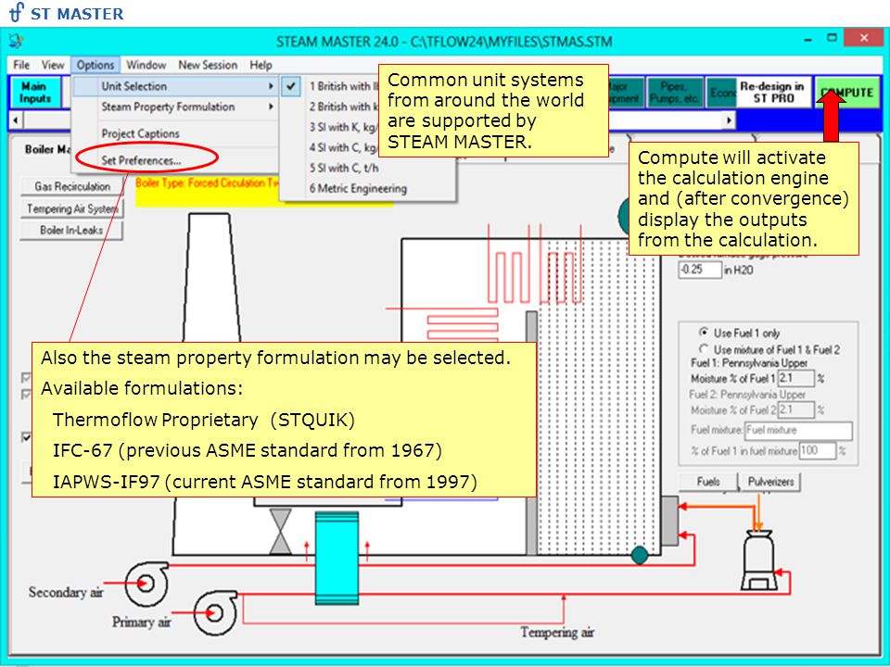The height and width of the screenshot is (667, 890).
Task: Click the Pulverizers button
Action: coord(770,482)
